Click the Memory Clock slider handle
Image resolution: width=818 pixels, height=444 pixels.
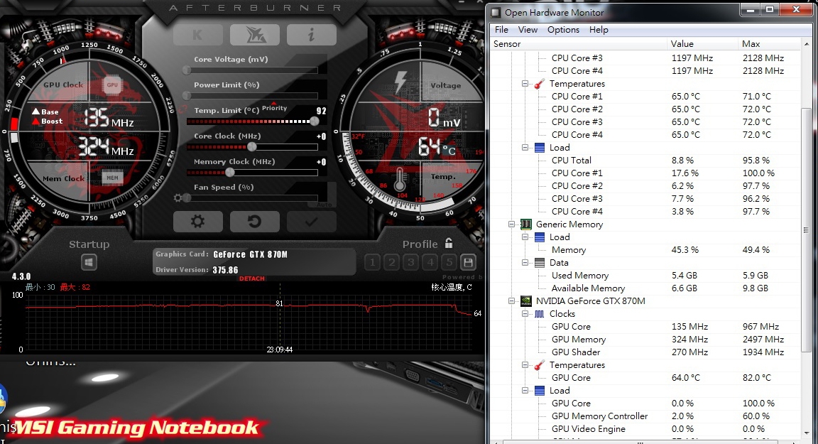(229, 172)
